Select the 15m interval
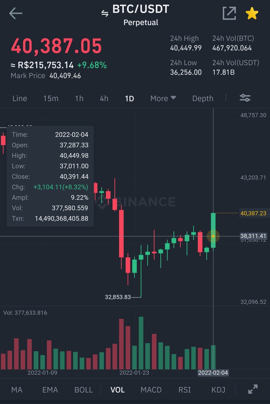 click(x=51, y=98)
